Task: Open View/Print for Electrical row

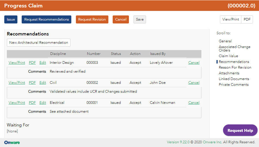Action: tap(17, 103)
